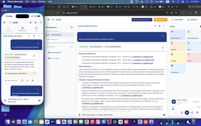
Task: Attach document with paperclip in browser chat
Action: 79,115
